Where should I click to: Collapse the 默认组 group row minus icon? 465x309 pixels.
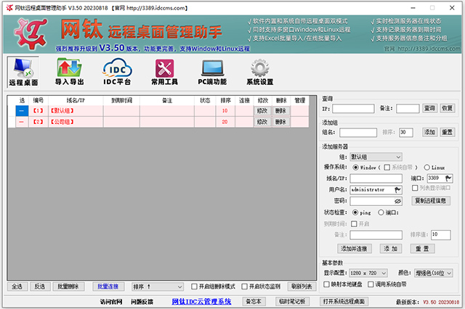pyautogui.click(x=22, y=111)
